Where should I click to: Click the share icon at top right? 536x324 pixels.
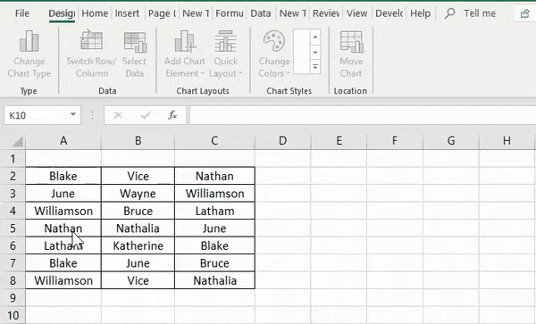[x=524, y=13]
